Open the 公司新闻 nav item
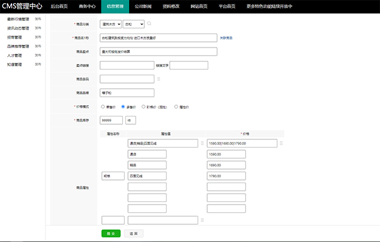The width and height of the screenshot is (380, 242). click(143, 6)
